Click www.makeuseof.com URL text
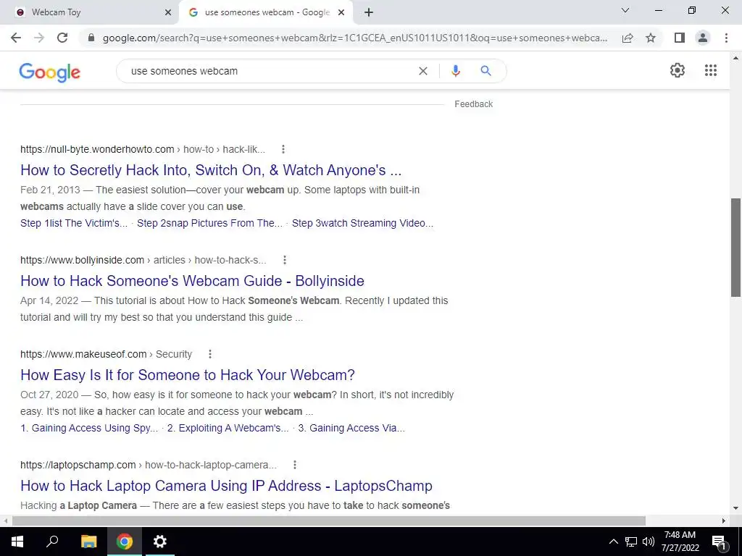Viewport: 742px width, 556px height. [x=83, y=354]
